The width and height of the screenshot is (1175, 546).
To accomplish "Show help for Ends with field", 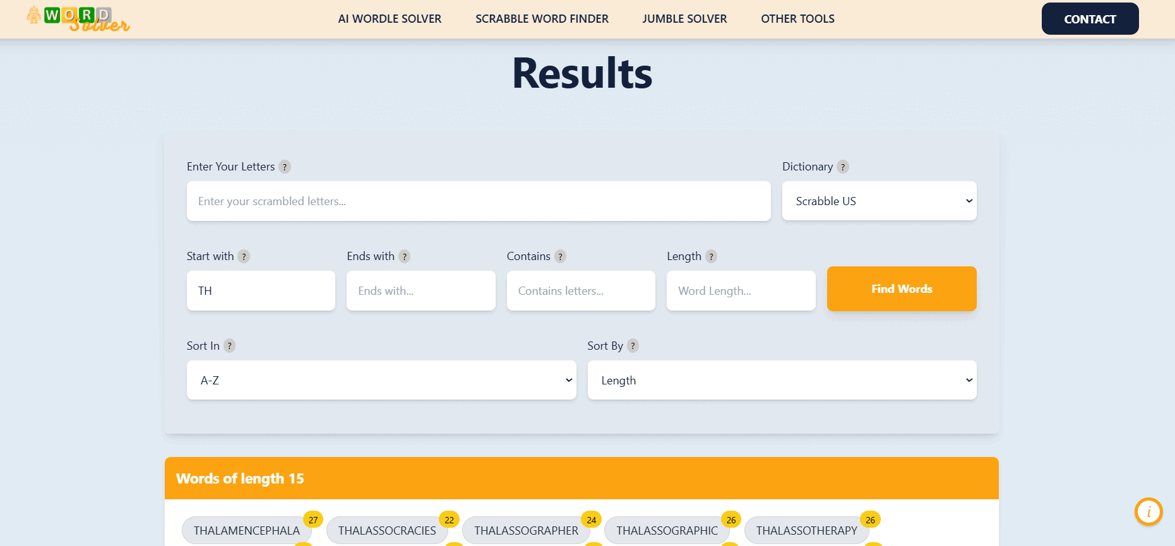I will (405, 256).
